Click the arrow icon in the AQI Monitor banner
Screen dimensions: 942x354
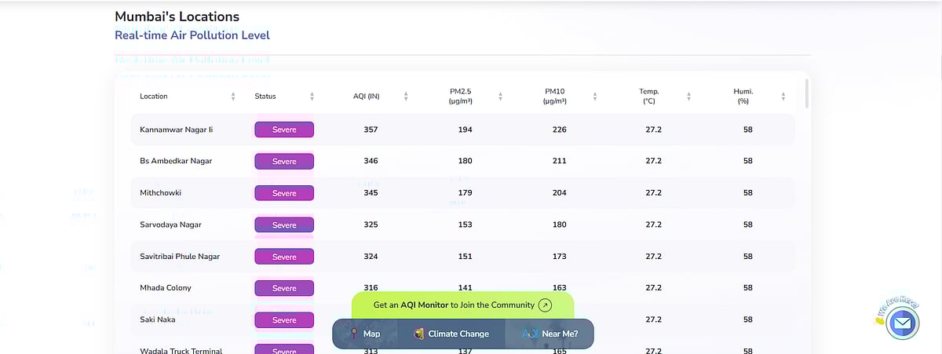(x=546, y=305)
